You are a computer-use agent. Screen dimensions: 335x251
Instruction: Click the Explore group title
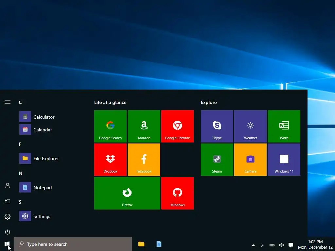[209, 102]
